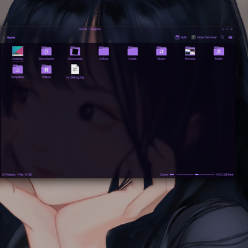This screenshot has height=248, width=248.
Task: Maximize the Dolphin window
Action: (227, 29)
